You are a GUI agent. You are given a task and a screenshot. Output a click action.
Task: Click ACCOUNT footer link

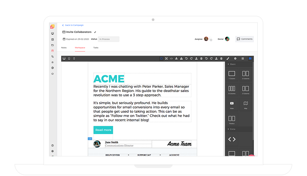174,155
